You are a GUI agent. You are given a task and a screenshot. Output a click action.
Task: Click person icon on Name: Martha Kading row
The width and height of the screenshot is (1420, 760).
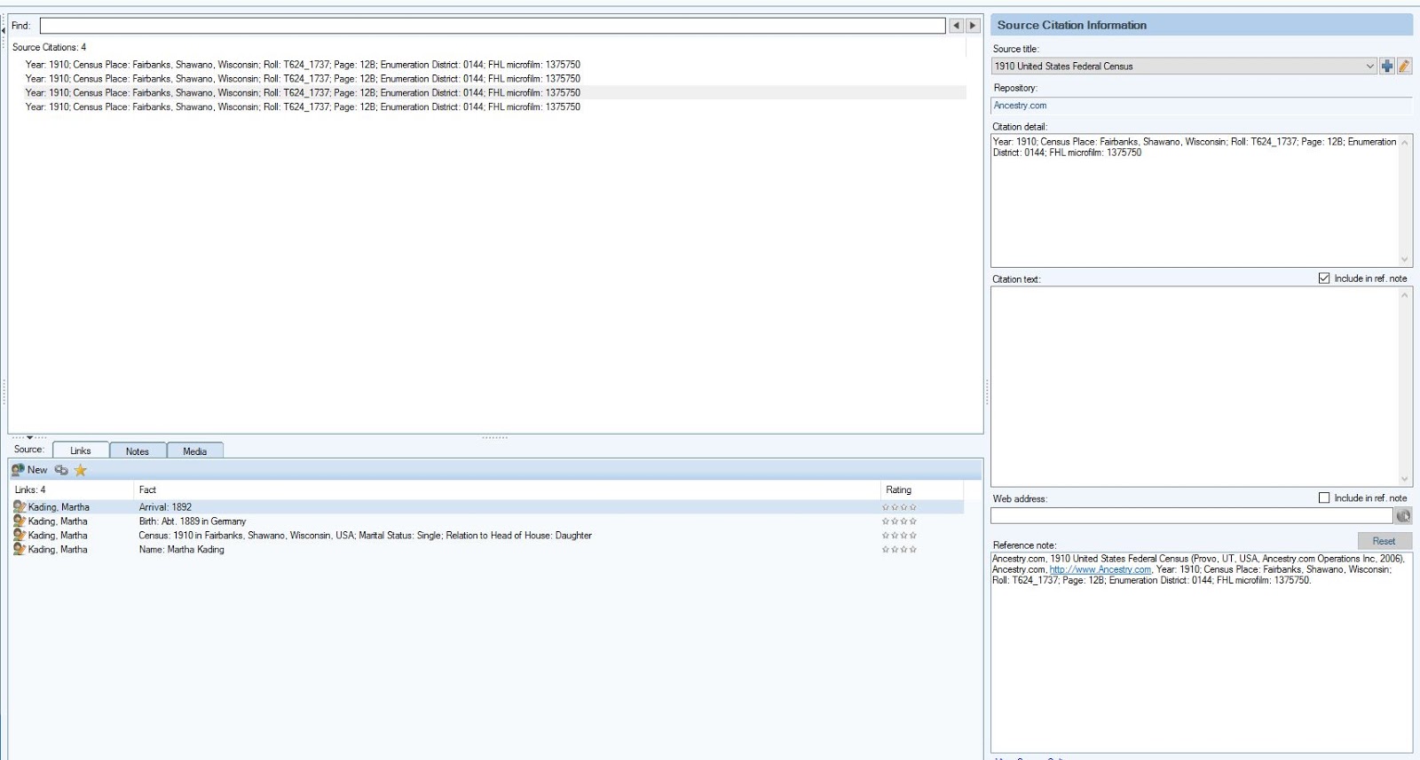pyautogui.click(x=20, y=550)
